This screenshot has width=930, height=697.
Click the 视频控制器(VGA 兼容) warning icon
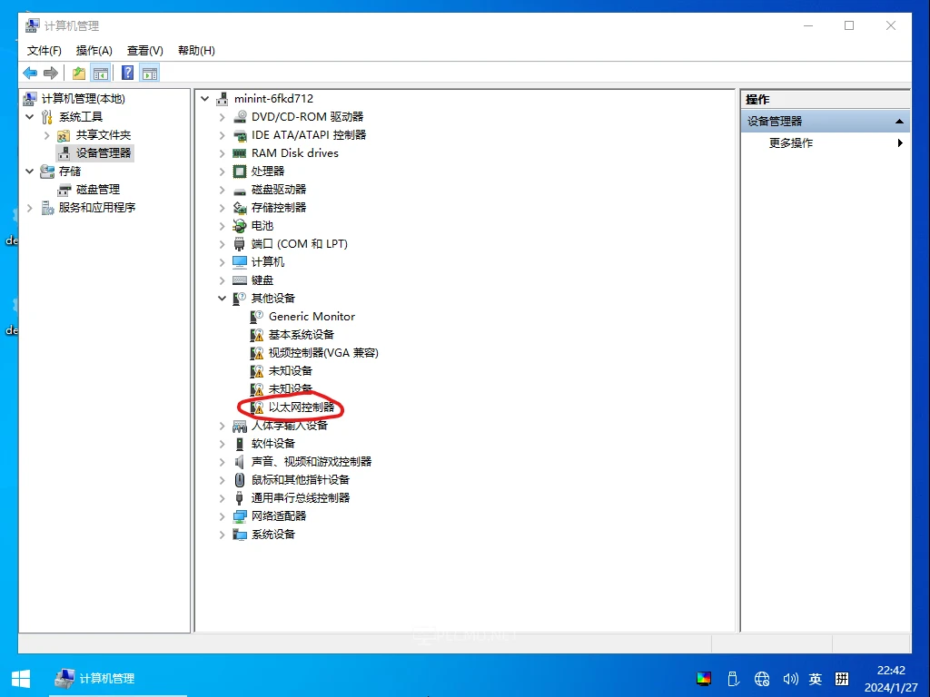coord(257,353)
